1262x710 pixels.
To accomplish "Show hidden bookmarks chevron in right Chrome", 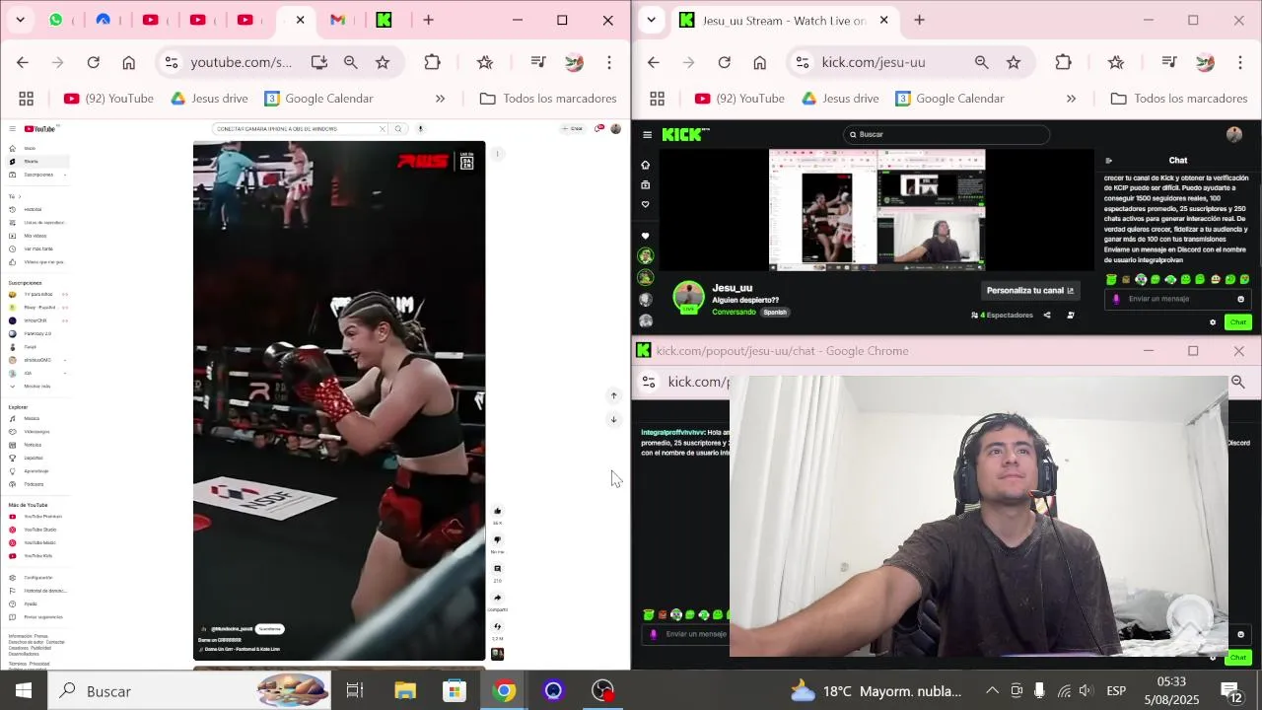I will [1071, 99].
